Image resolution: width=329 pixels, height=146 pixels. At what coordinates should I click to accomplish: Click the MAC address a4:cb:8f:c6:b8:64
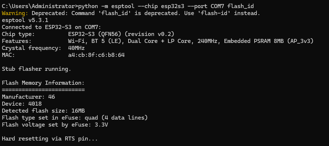(x=96, y=55)
